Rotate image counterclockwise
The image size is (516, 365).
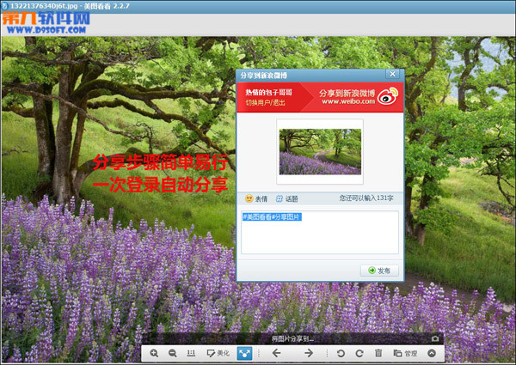(x=341, y=353)
